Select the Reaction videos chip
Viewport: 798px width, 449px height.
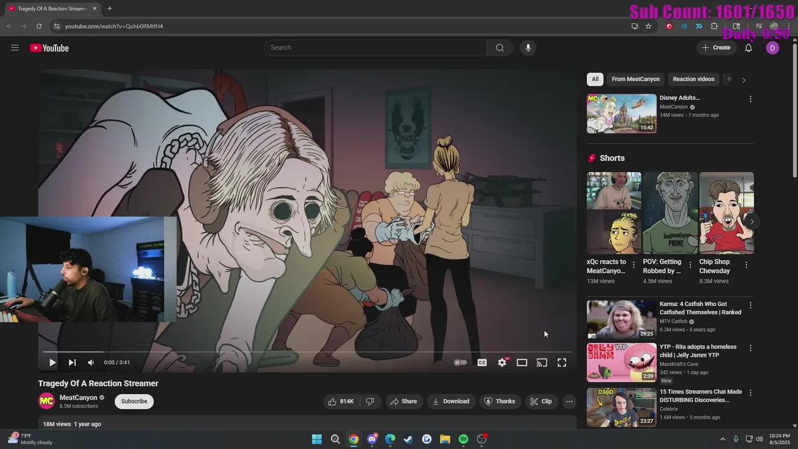(x=693, y=79)
